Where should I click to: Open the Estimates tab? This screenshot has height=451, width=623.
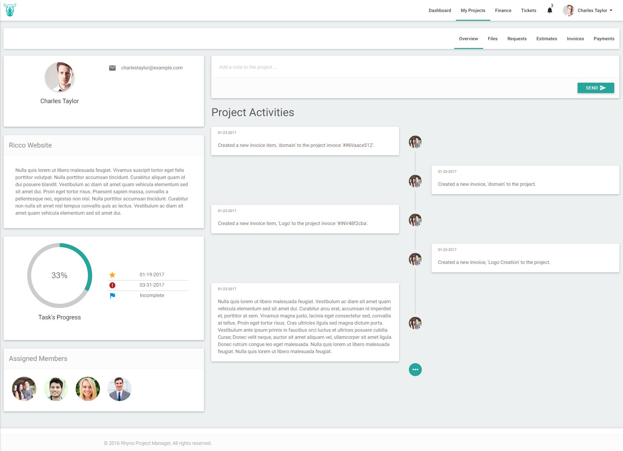546,39
